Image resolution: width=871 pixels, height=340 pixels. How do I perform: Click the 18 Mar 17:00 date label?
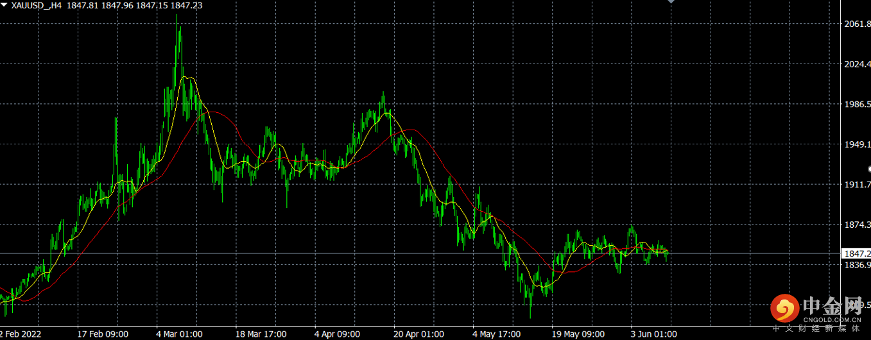261,334
